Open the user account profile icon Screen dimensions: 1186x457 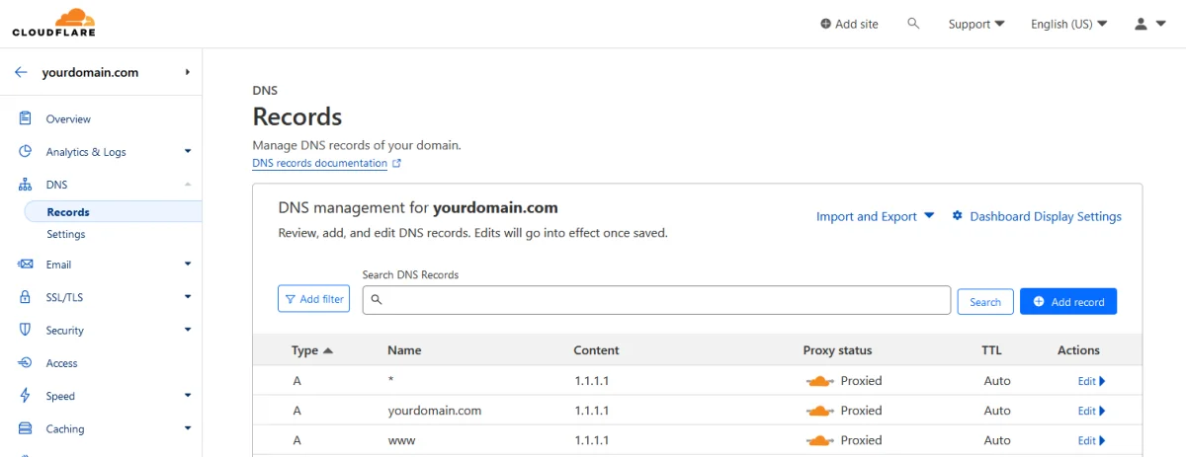pos(1141,24)
